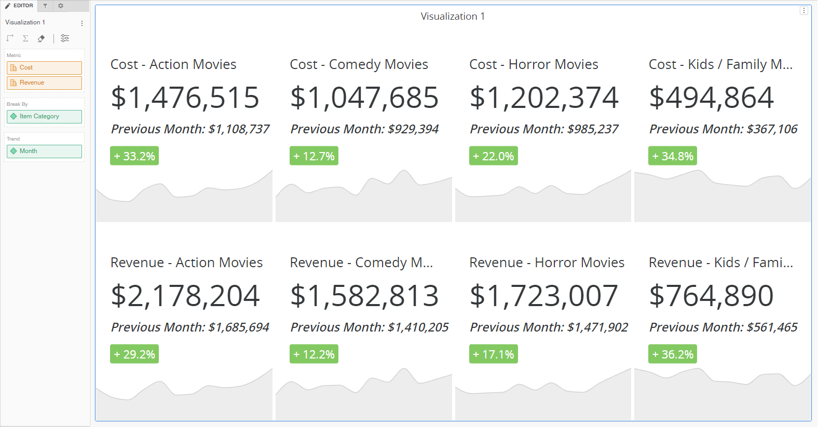This screenshot has height=427, width=818.
Task: Click the Cost metric icon
Action: 13,68
